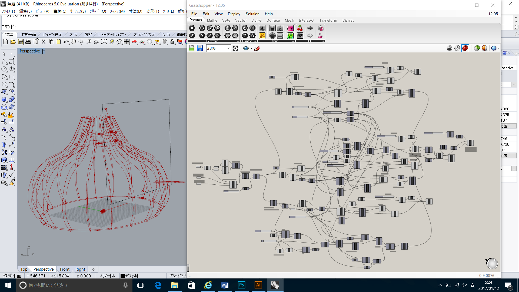
Task: Expand the Primitive panel with its plus
Action: 255,41
